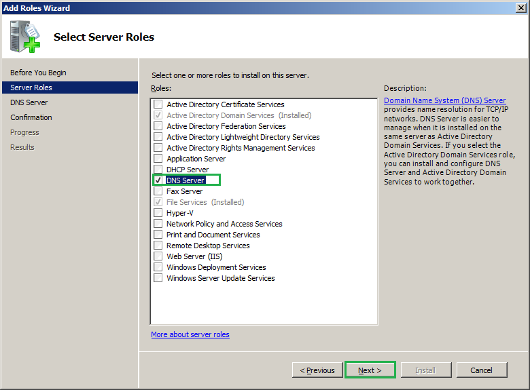Image resolution: width=530 pixels, height=390 pixels.
Task: Close the Add Roles Wizard window
Action: pos(520,8)
